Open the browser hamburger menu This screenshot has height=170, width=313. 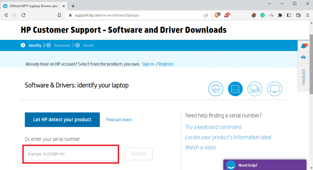tap(307, 15)
